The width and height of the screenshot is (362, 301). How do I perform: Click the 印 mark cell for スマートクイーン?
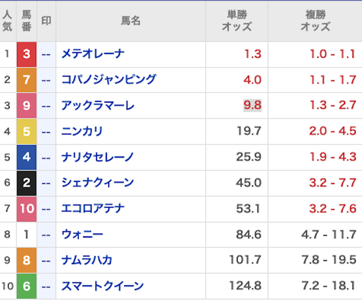46,286
